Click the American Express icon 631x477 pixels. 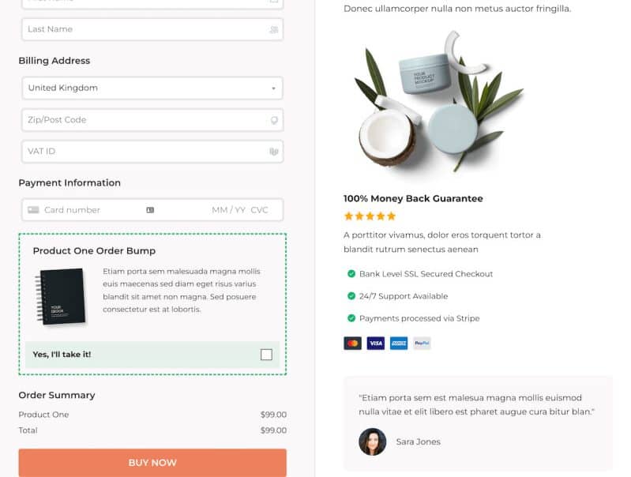coord(398,344)
